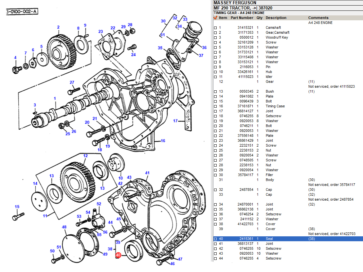Toggle checkbox on selected row 40 Seal
Image resolution: width=363 pixels, height=272 pixels.
click(215, 239)
